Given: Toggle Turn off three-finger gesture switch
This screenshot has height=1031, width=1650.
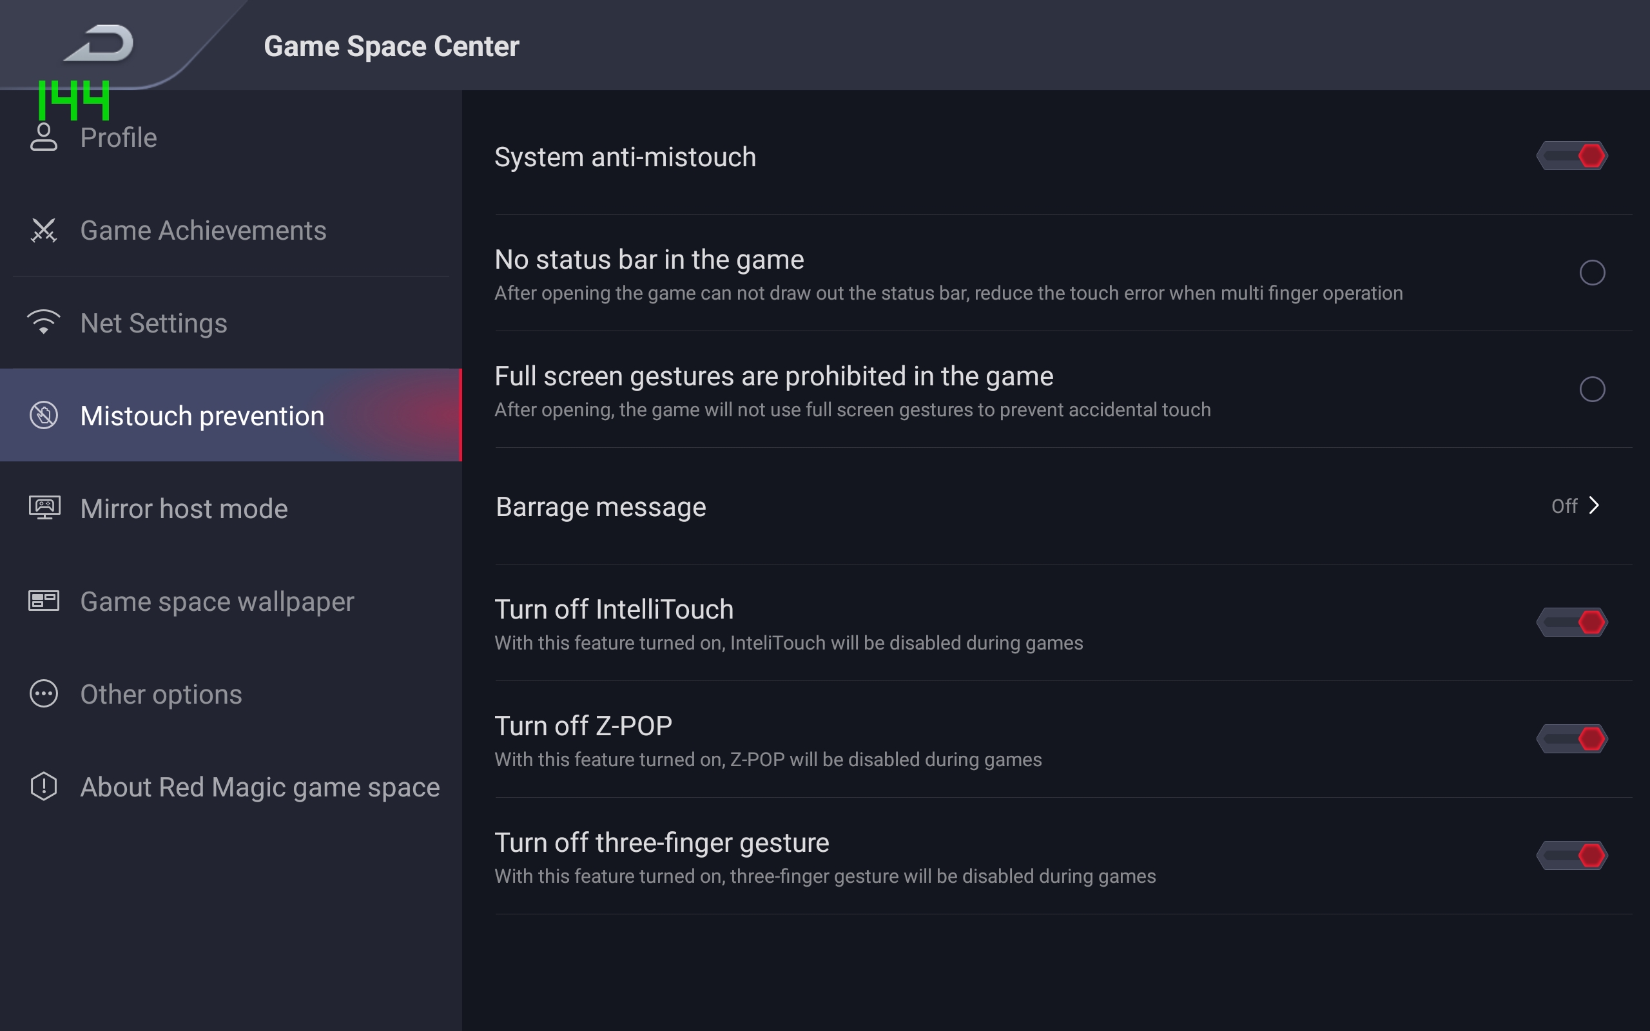Looking at the screenshot, I should click(x=1572, y=856).
